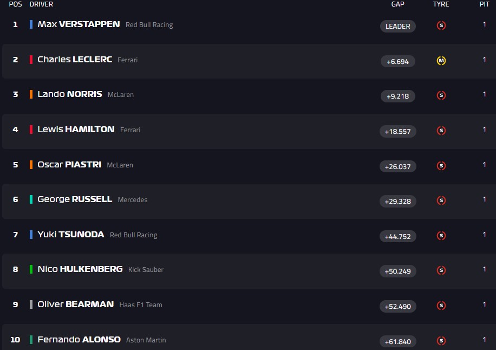Click Leclerc's yellow medium tyre icon

click(x=441, y=61)
